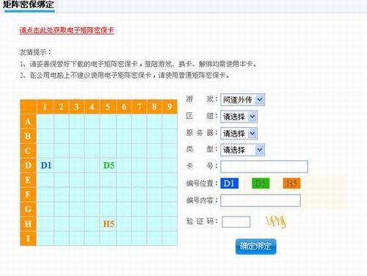Select the green D5 position badge

tap(261, 184)
